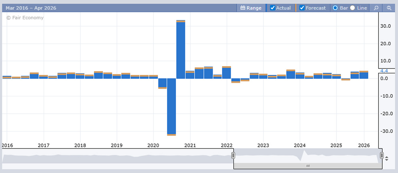Click the 2018 x-axis year label

tap(80, 146)
